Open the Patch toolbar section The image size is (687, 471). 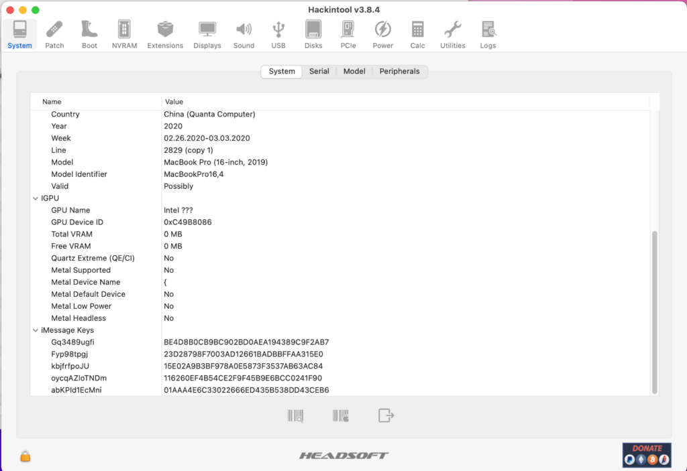point(54,34)
